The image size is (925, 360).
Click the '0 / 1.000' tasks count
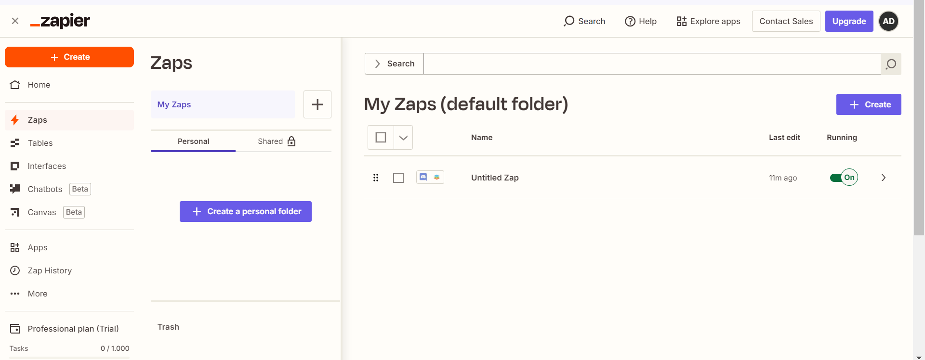pyautogui.click(x=115, y=348)
